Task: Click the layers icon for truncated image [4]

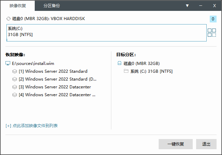Action: [15, 95]
